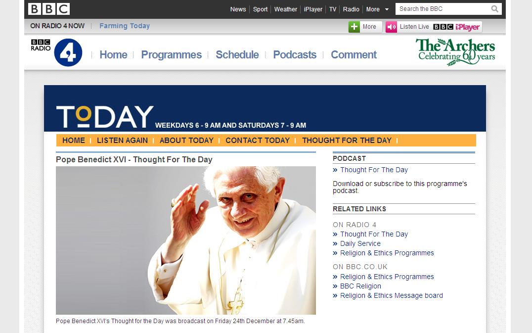Screen dimensions: 532x333
Task: Select the LISTEN AGAIN tab
Action: (x=123, y=141)
